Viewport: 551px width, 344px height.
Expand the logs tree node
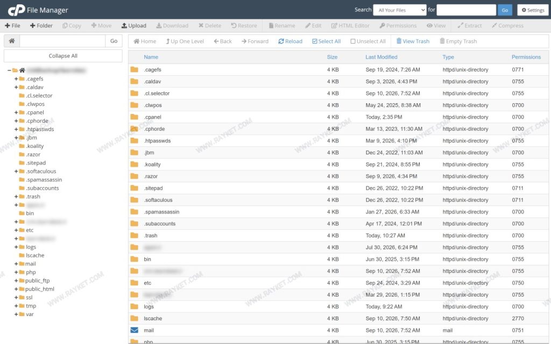16,247
